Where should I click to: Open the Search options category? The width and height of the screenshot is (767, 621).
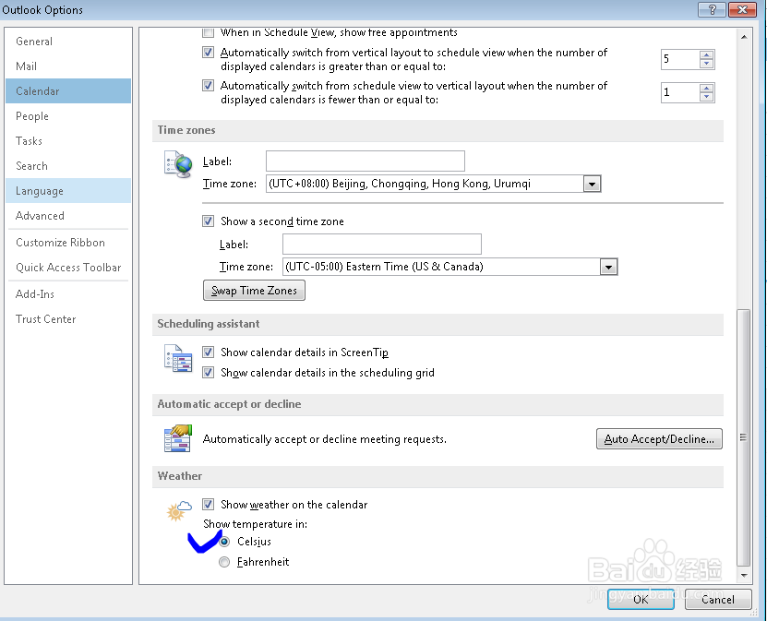click(68, 166)
